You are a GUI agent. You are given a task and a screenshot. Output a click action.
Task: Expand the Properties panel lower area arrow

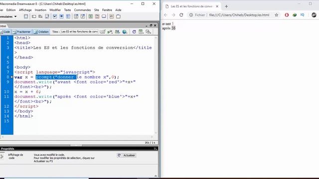pyautogui.click(x=156, y=176)
